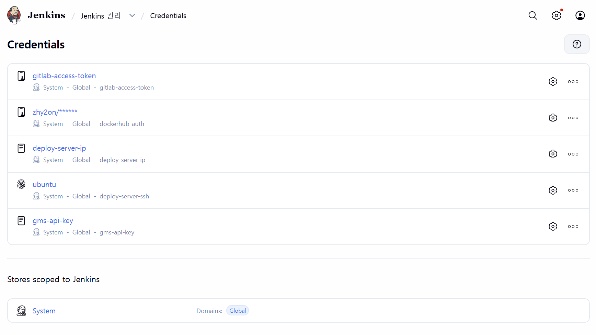Click the help question mark button
The image size is (596, 335).
(x=577, y=44)
